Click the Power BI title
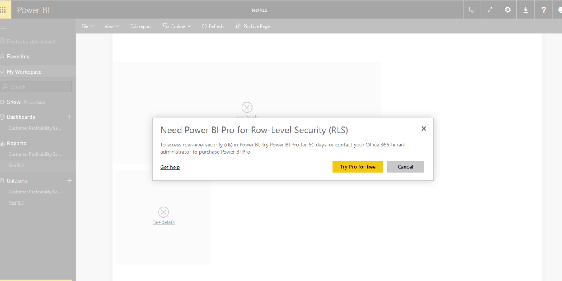562x281 pixels. tap(33, 10)
